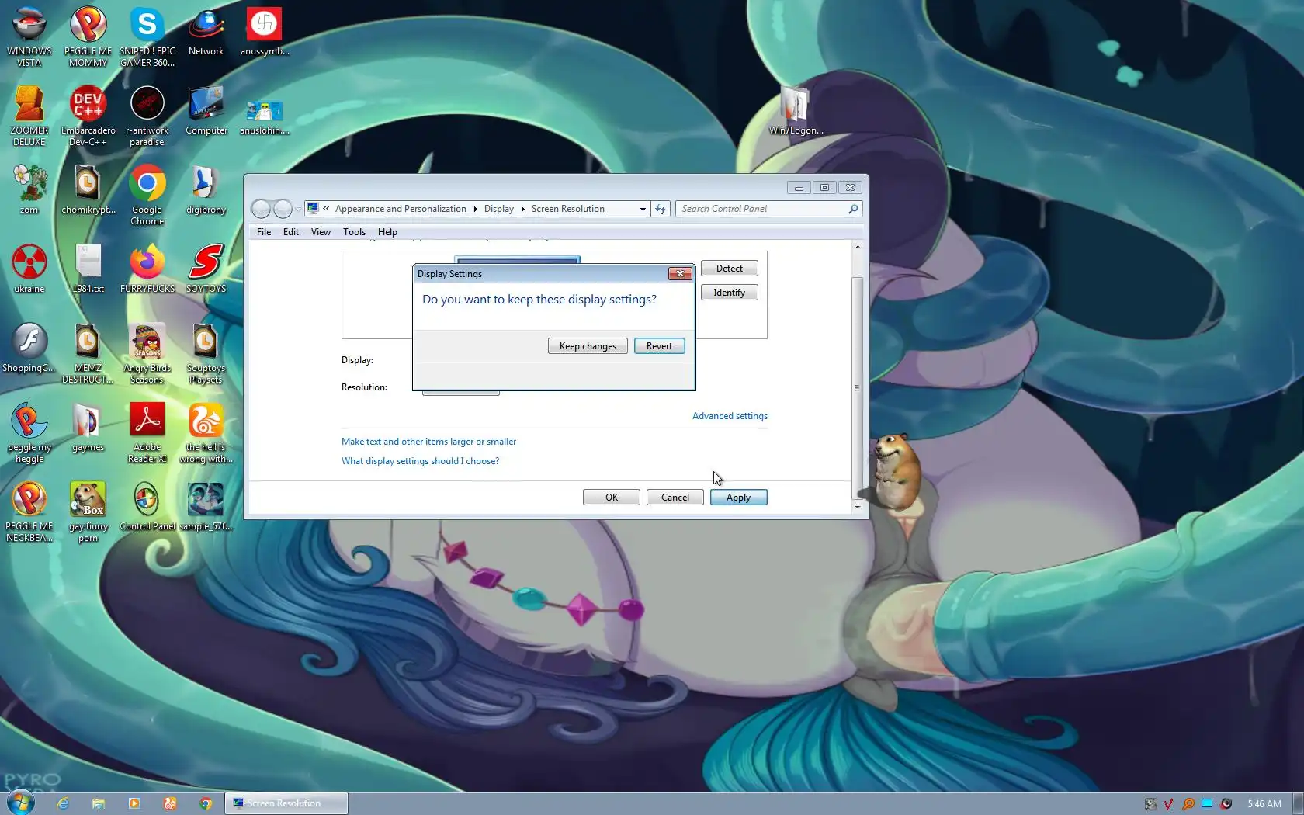Open the View menu
Image resolution: width=1304 pixels, height=815 pixels.
tap(321, 232)
